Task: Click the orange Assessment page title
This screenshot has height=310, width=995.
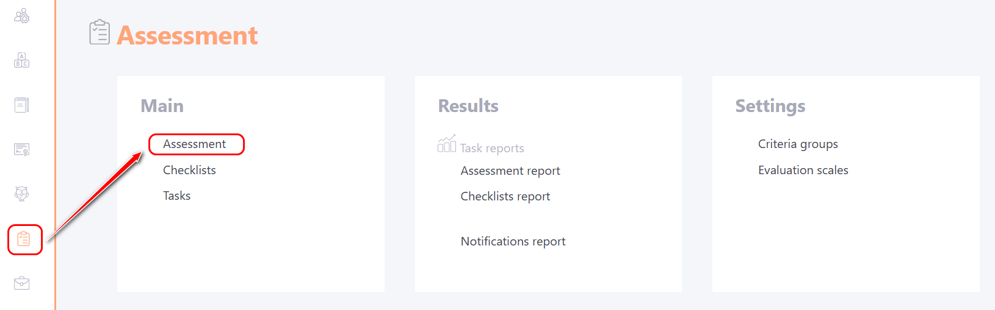Action: click(187, 35)
